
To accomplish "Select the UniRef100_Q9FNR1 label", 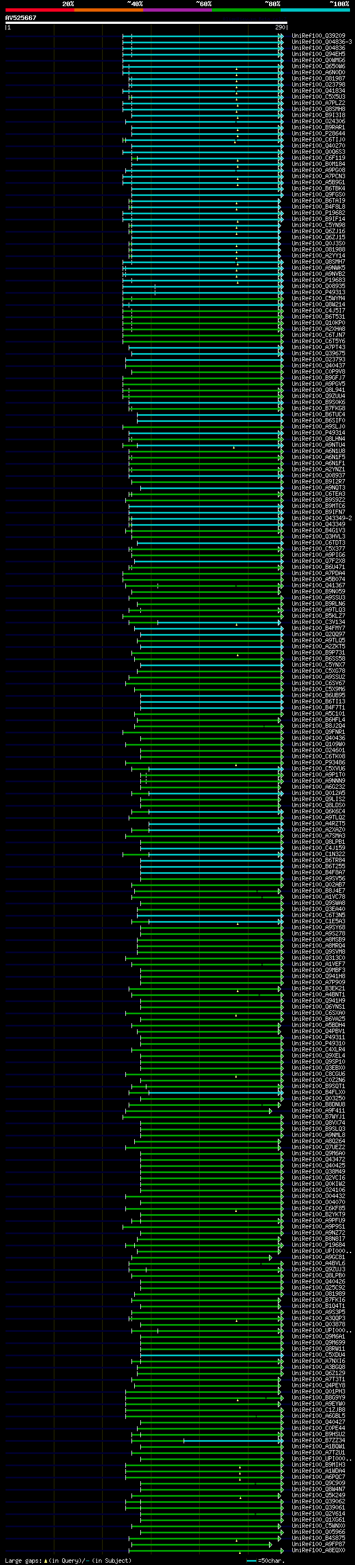I will click(318, 732).
